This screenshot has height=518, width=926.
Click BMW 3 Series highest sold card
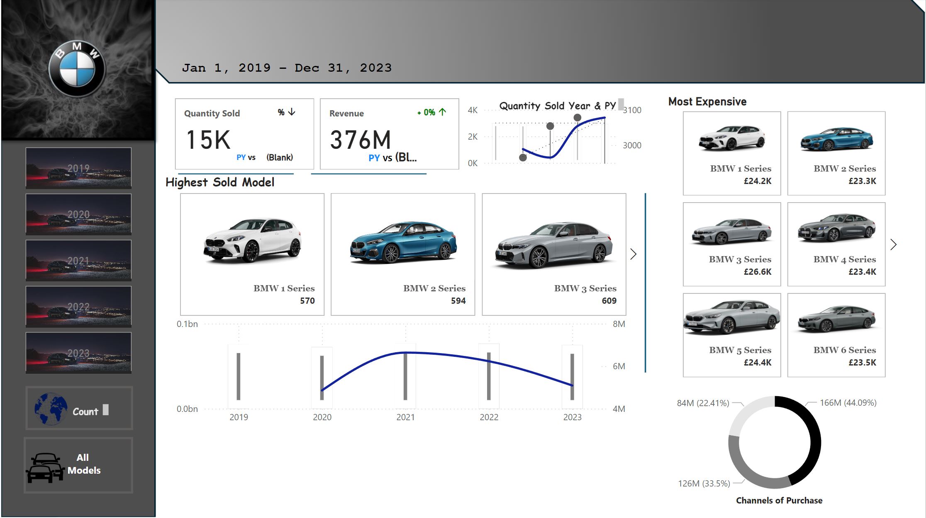[554, 254]
